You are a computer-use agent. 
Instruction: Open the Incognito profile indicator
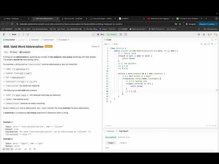[x=191, y=24]
